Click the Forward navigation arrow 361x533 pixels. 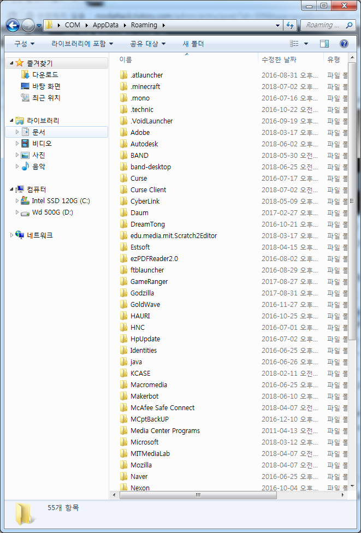28,25
